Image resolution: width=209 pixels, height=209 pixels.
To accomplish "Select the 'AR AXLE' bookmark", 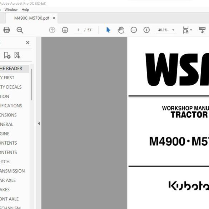I will 8,180.
